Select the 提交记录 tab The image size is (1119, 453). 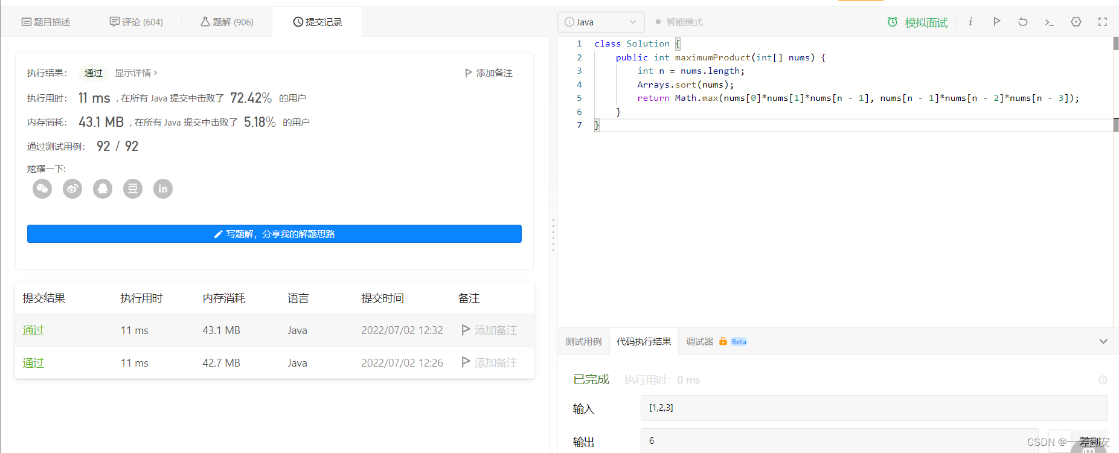(318, 22)
